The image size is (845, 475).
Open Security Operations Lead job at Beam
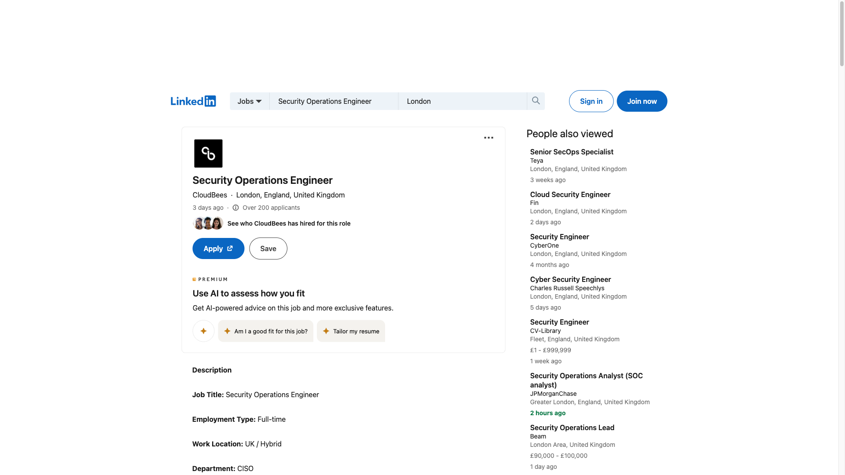[x=572, y=427]
